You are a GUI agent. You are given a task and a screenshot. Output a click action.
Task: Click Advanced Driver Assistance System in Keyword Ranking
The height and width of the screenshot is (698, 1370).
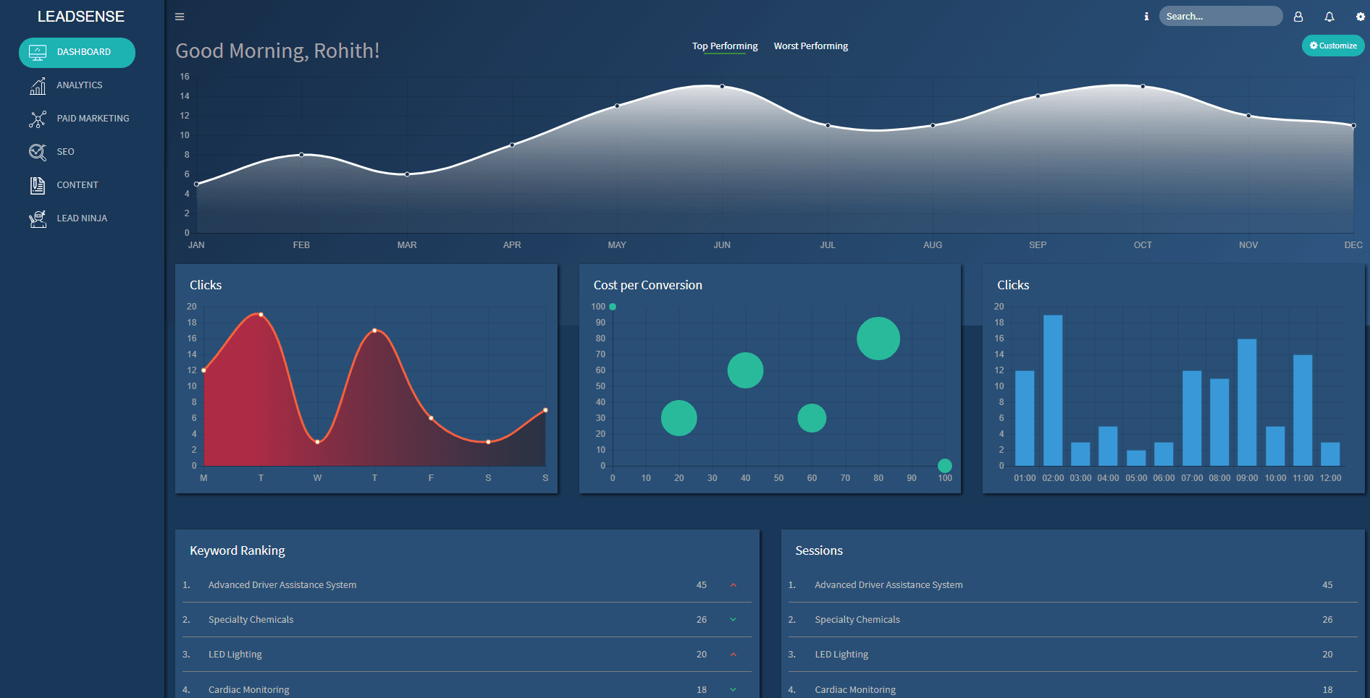(x=282, y=585)
